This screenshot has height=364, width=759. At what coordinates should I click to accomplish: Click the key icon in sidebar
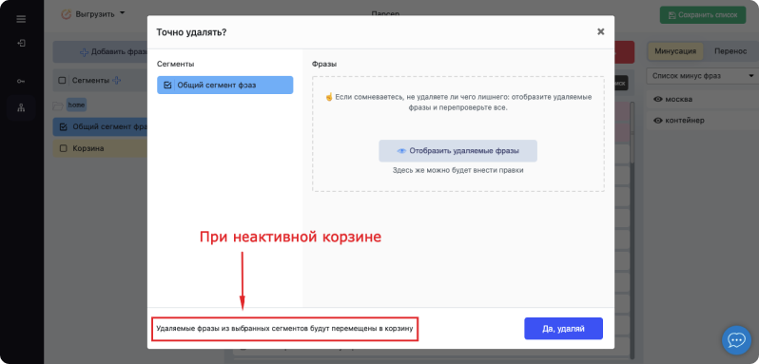(x=21, y=81)
